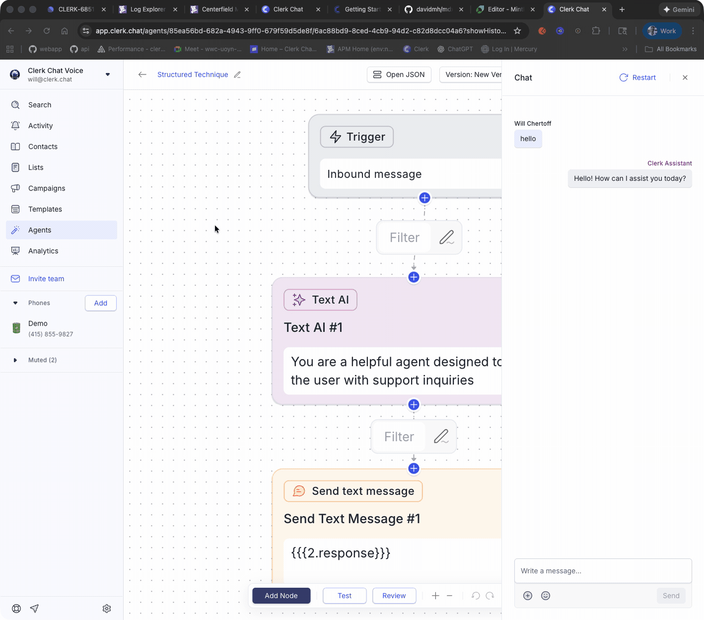Switch to Editor - Mintlify tab
Image resolution: width=704 pixels, height=620 pixels.
point(506,9)
